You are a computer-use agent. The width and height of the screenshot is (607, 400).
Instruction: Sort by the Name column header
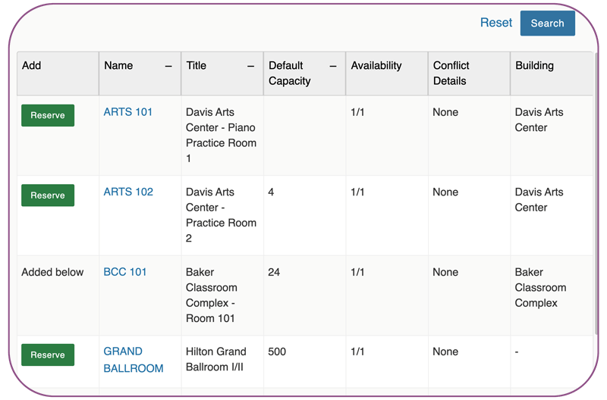(x=119, y=66)
